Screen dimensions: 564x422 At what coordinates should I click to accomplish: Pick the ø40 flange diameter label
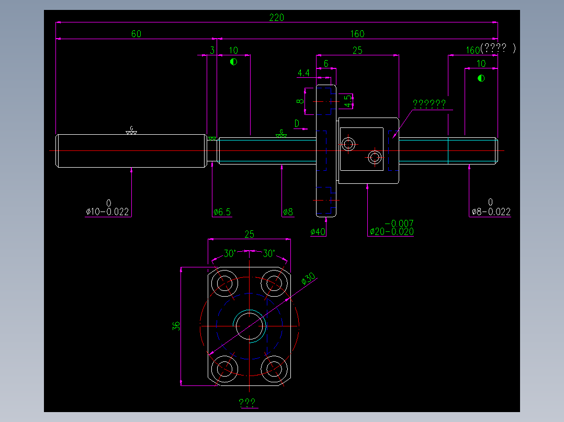(x=318, y=232)
